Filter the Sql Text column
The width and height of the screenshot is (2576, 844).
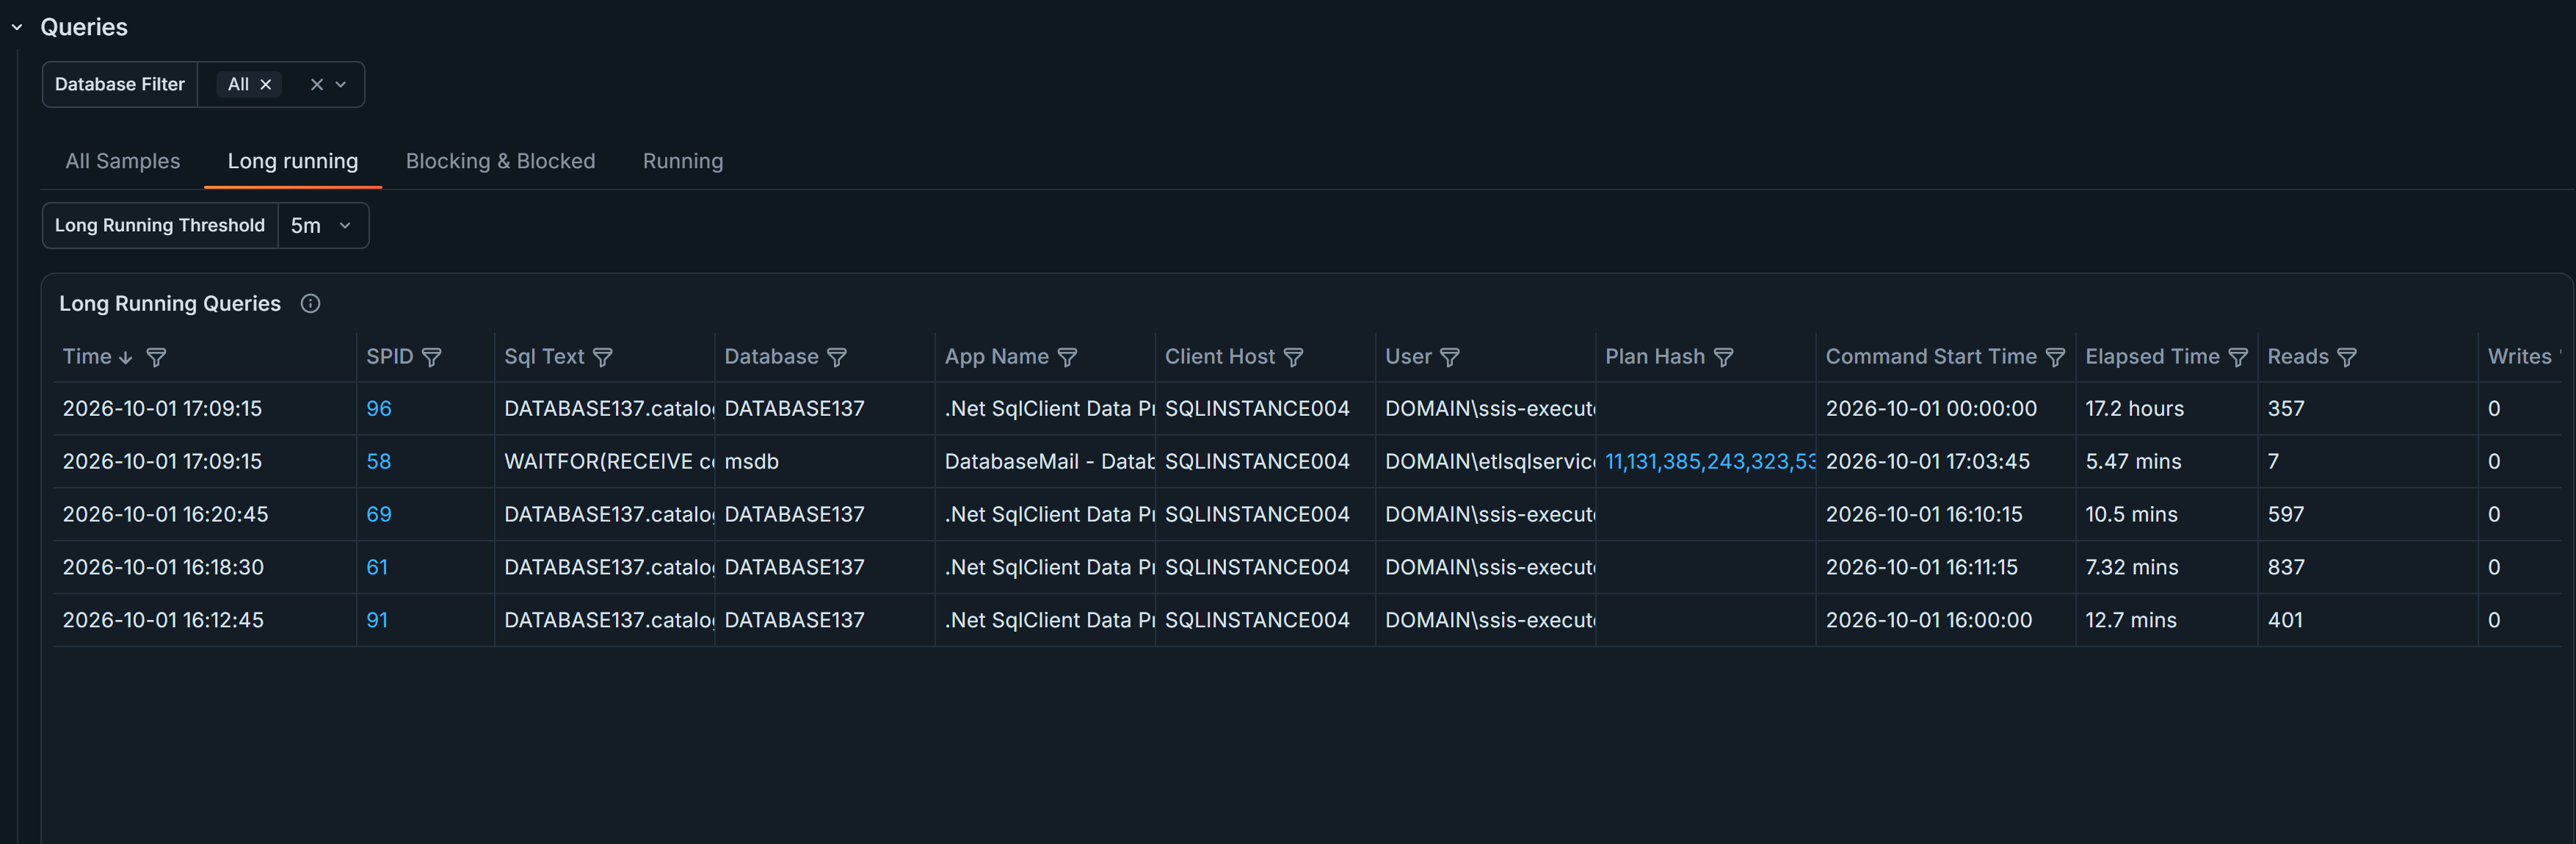[x=603, y=358]
